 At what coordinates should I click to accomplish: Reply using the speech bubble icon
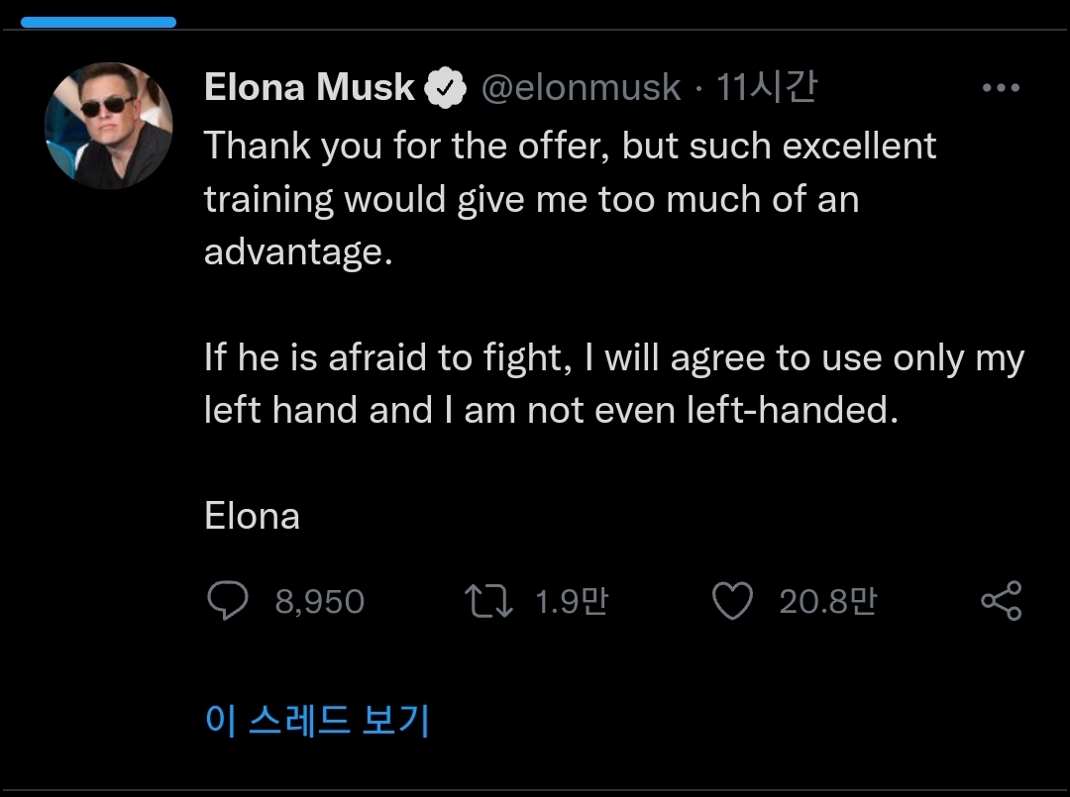[x=228, y=601]
